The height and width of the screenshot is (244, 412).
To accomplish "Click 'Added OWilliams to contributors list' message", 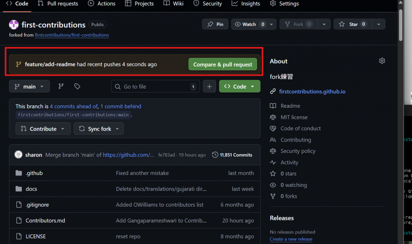I will pos(159,205).
